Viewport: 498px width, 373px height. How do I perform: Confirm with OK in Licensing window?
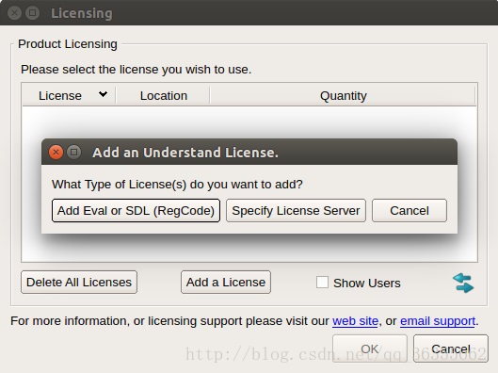(x=370, y=349)
